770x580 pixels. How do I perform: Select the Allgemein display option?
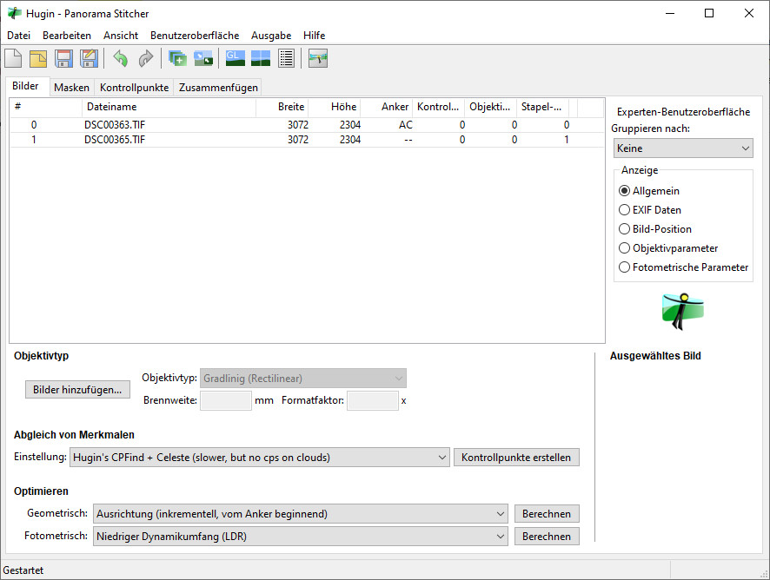coord(649,190)
